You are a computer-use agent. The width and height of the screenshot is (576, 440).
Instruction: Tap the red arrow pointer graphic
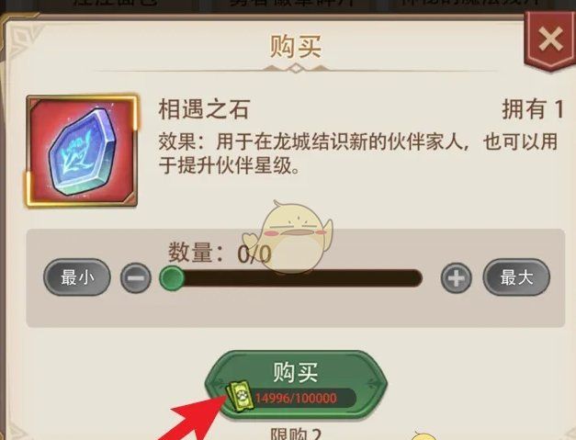click(193, 421)
